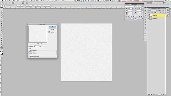Click the Lock All icon in Layers

156,13
